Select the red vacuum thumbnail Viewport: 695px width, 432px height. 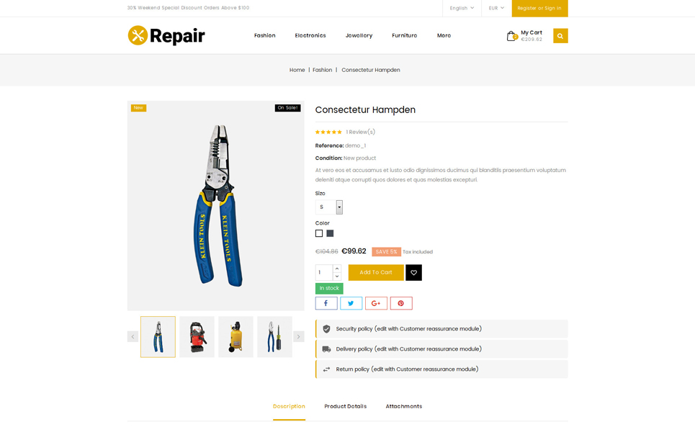(x=197, y=337)
